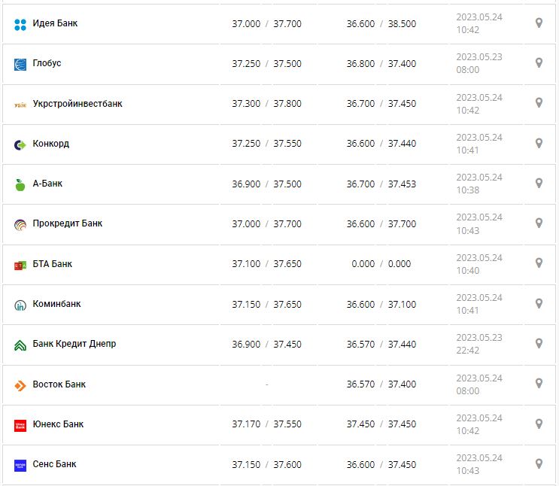Show Восток Банк locations pin

(539, 383)
